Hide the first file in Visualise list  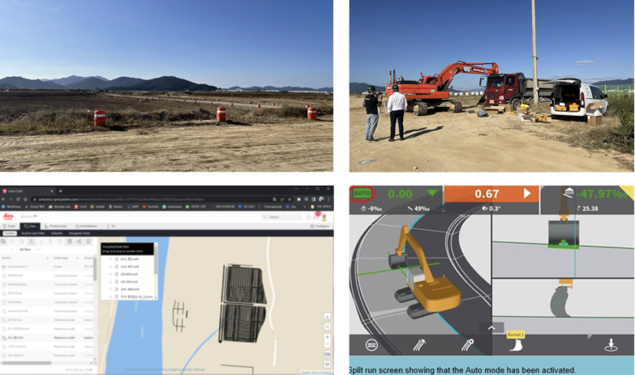tap(110, 258)
